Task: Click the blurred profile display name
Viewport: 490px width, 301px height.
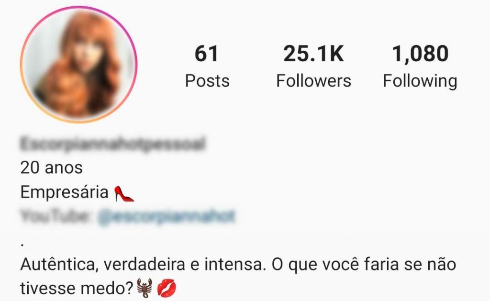Action: coord(113,144)
